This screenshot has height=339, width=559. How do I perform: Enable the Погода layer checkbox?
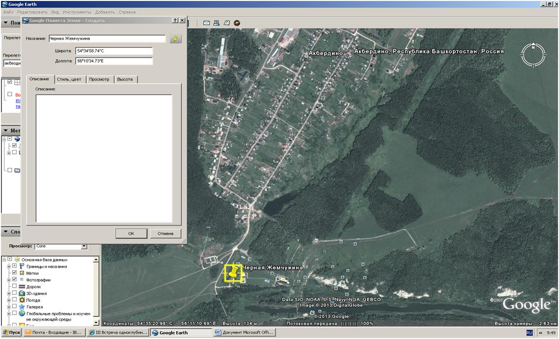pyautogui.click(x=14, y=299)
